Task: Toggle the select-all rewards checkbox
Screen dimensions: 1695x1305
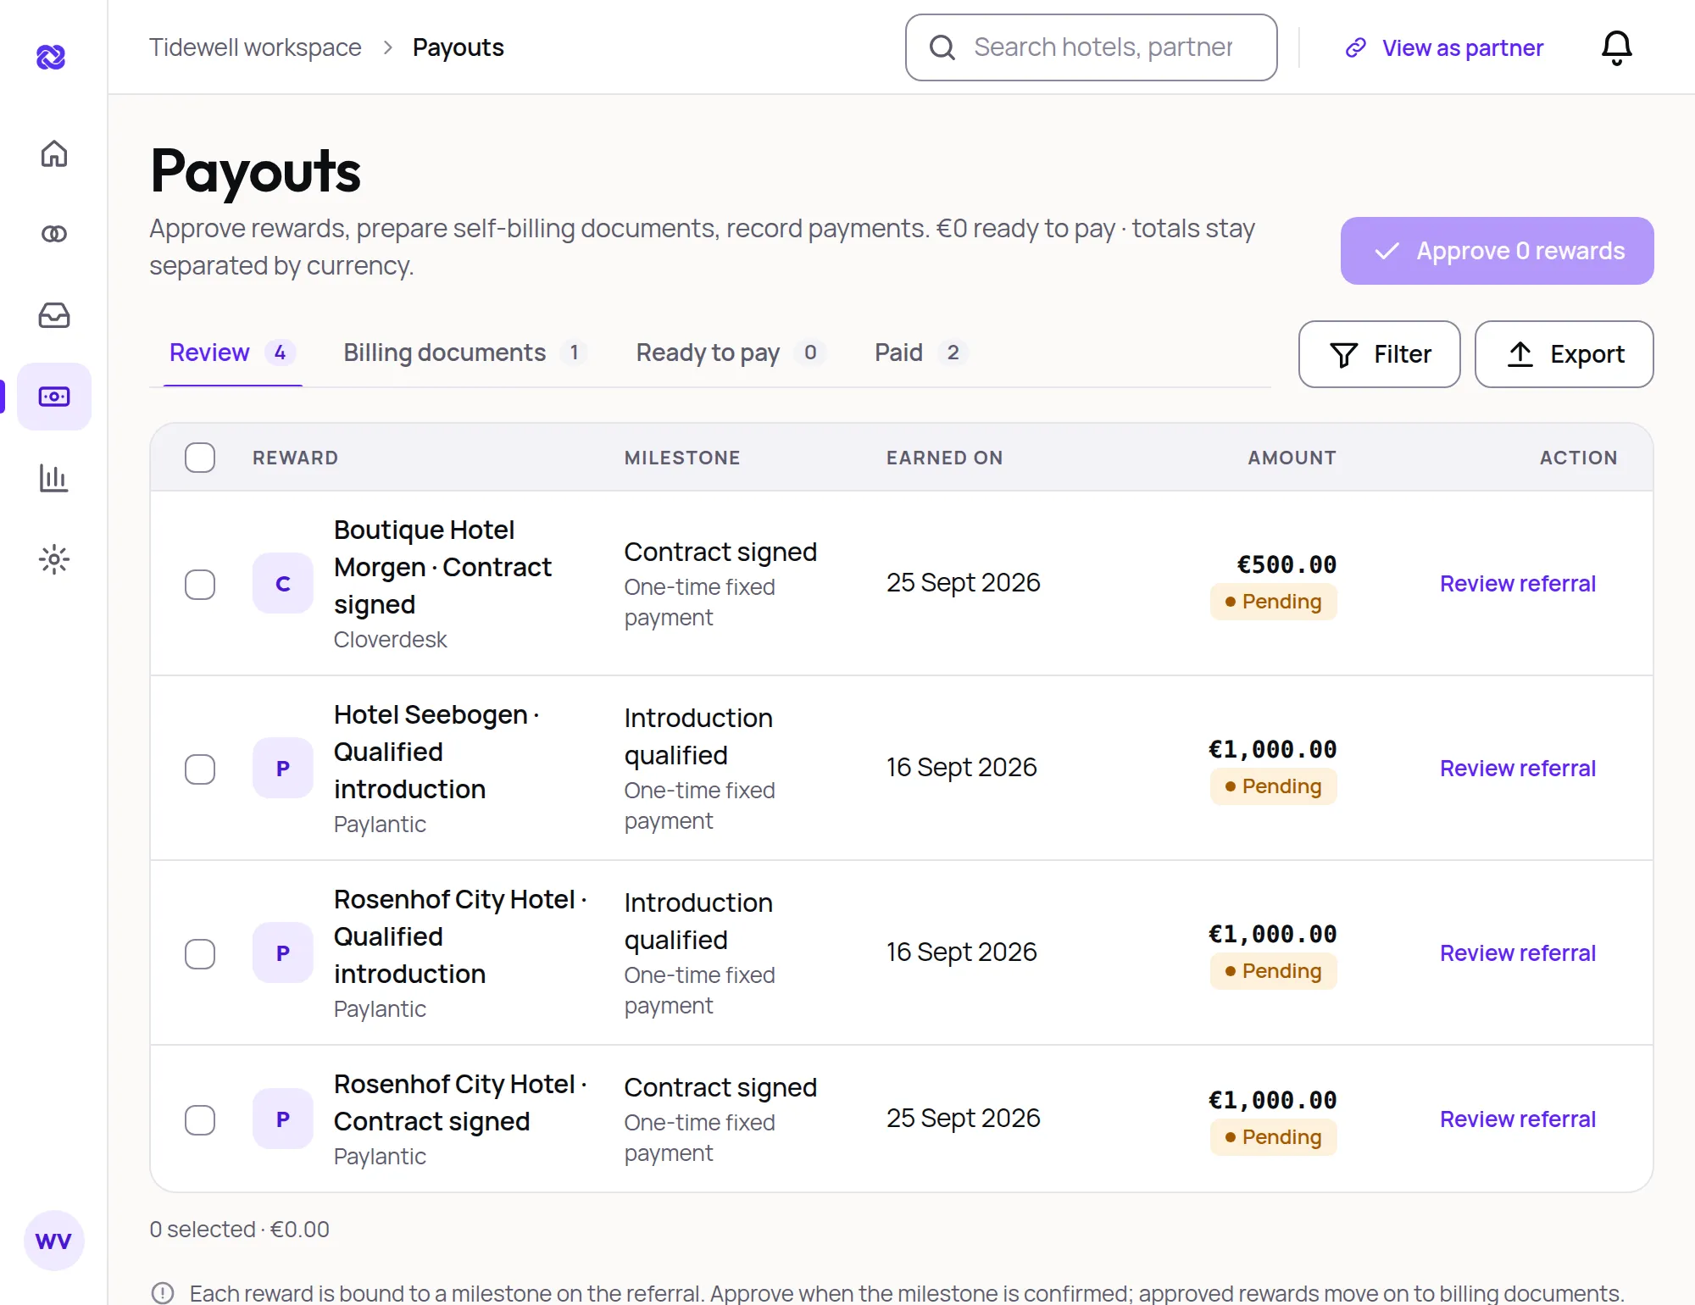Action: point(200,458)
